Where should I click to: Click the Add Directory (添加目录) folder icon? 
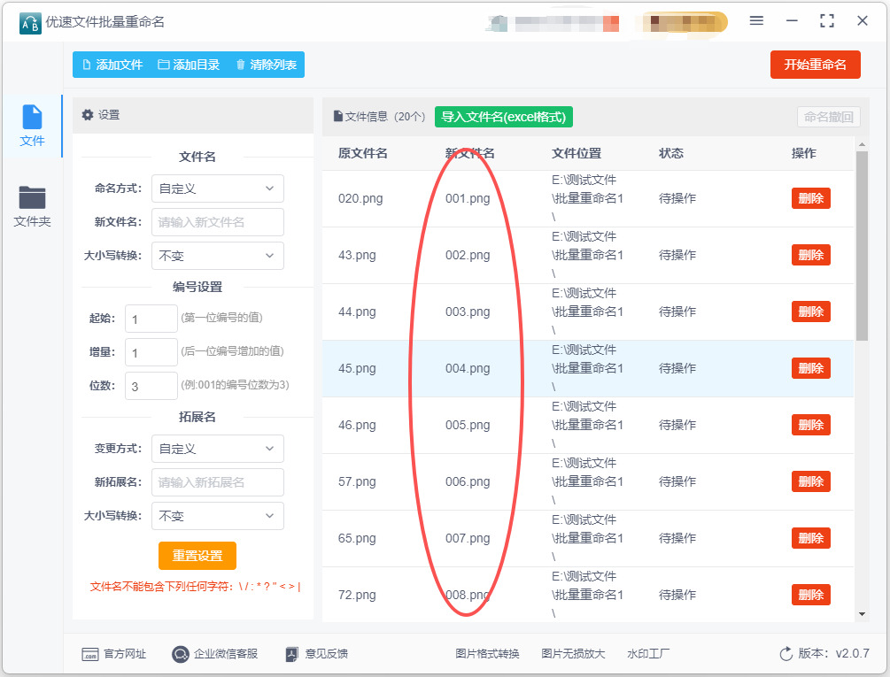(164, 65)
